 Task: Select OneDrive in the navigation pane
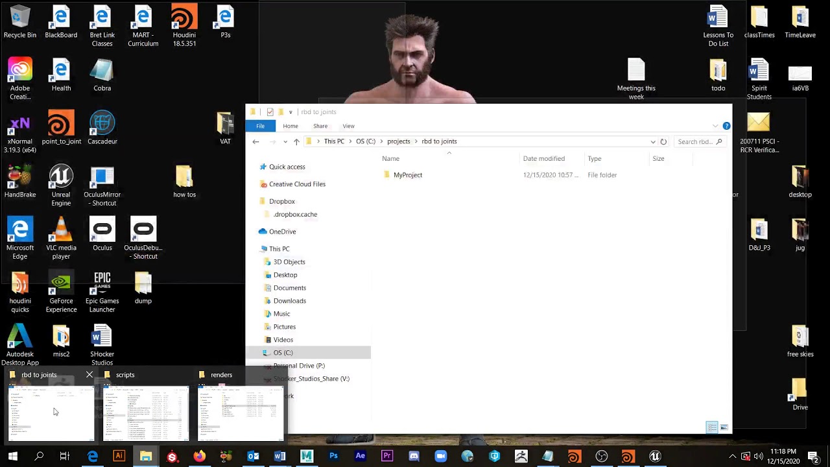(x=282, y=232)
